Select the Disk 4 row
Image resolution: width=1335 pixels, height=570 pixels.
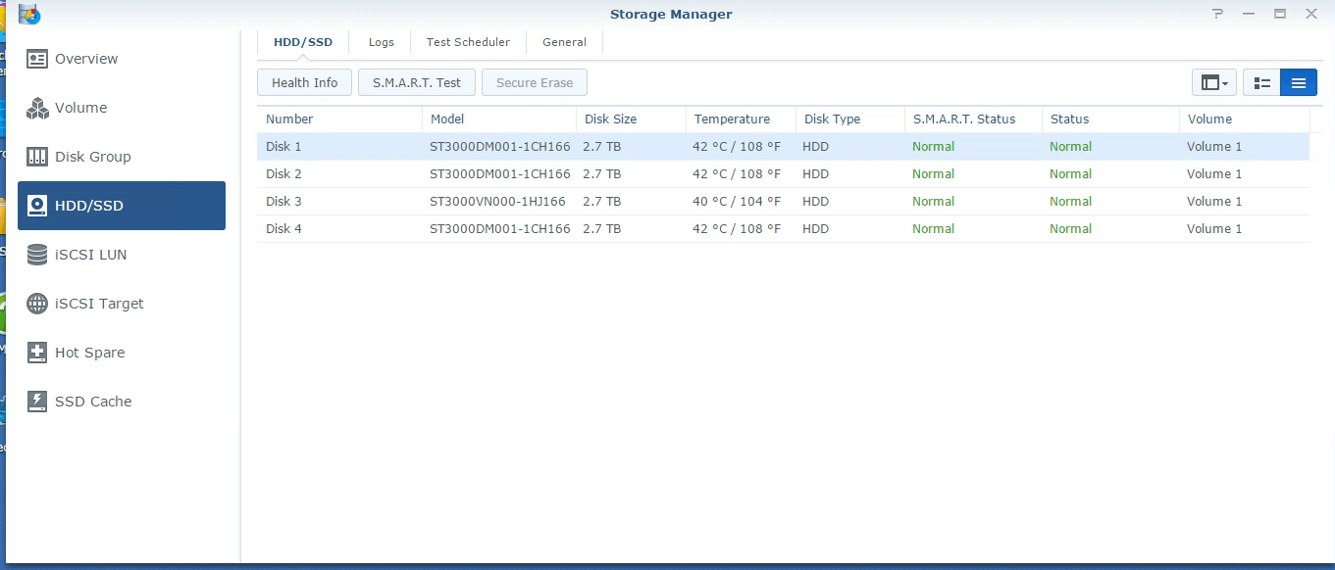click(x=783, y=229)
